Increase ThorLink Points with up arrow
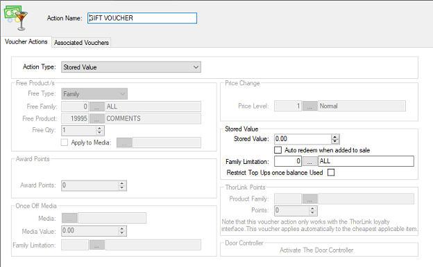Image resolution: width=433 pixels, height=267 pixels. point(312,209)
